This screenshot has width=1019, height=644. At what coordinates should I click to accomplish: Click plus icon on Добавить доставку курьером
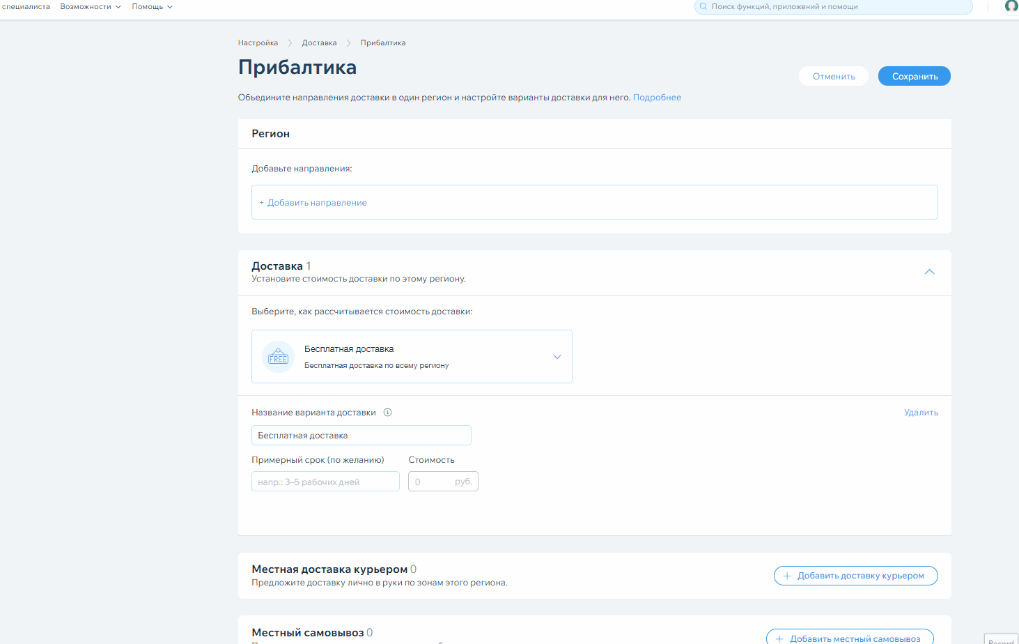tap(787, 576)
